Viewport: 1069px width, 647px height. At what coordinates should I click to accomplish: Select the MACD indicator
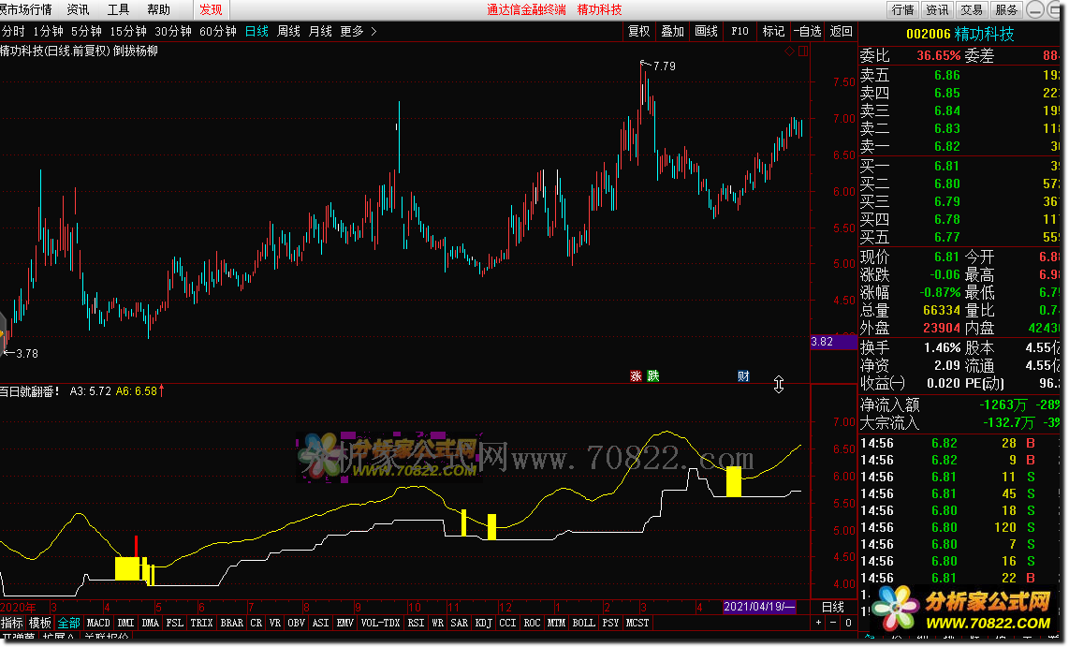pyautogui.click(x=98, y=623)
